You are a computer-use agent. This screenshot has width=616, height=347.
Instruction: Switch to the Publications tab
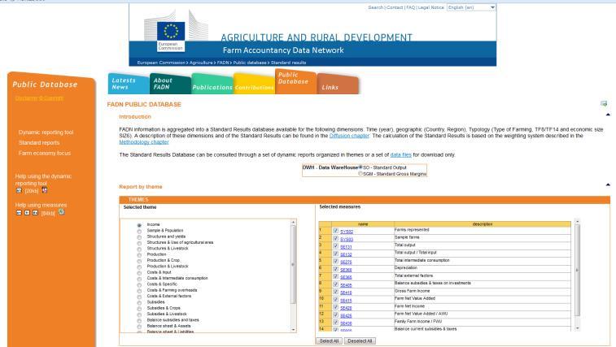[212, 84]
